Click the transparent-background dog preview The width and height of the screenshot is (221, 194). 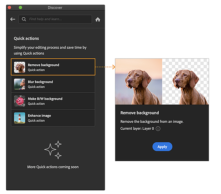(185, 82)
